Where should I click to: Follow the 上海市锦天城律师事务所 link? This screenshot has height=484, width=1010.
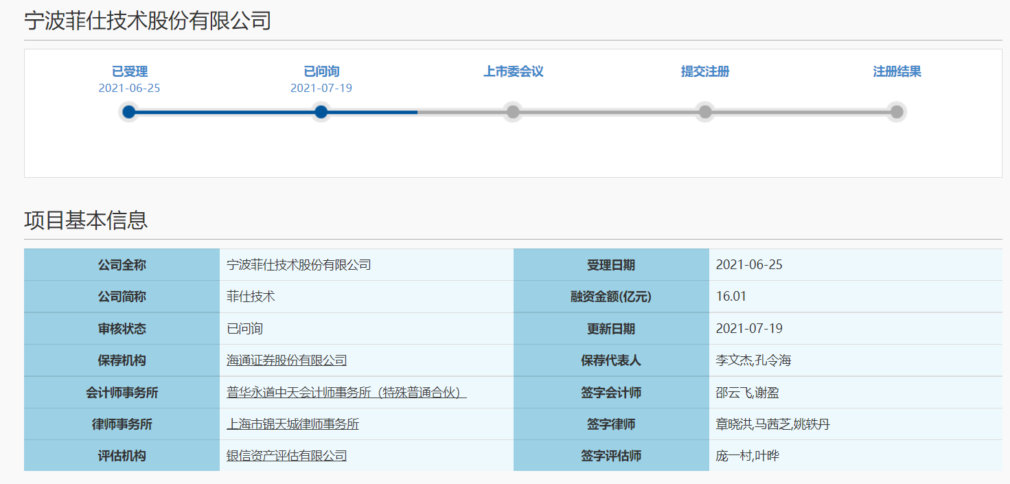click(x=292, y=424)
